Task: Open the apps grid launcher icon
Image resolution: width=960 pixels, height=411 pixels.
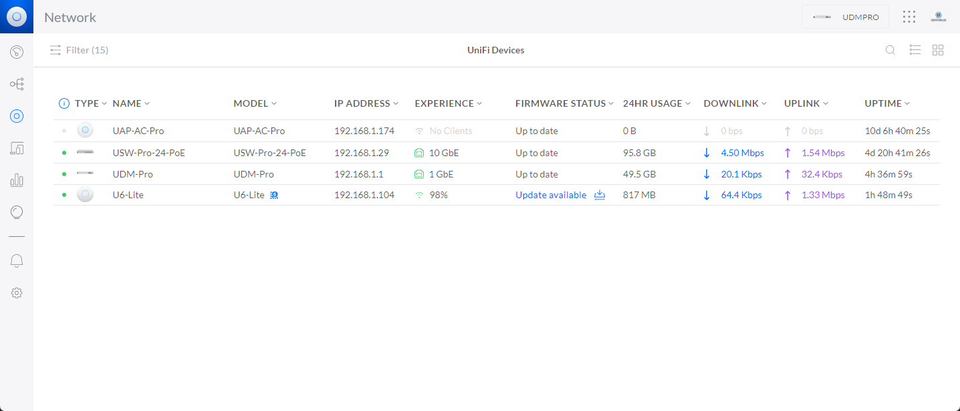Action: (x=909, y=17)
